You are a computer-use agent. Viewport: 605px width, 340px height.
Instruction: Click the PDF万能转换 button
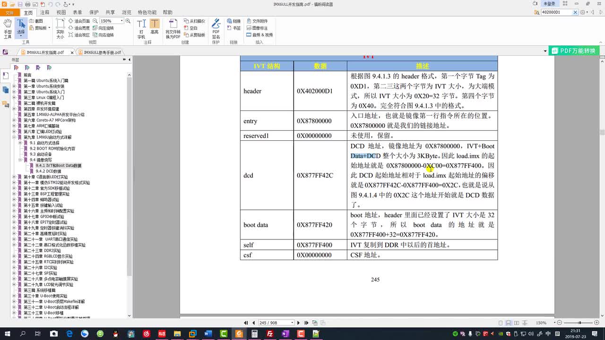pos(574,51)
